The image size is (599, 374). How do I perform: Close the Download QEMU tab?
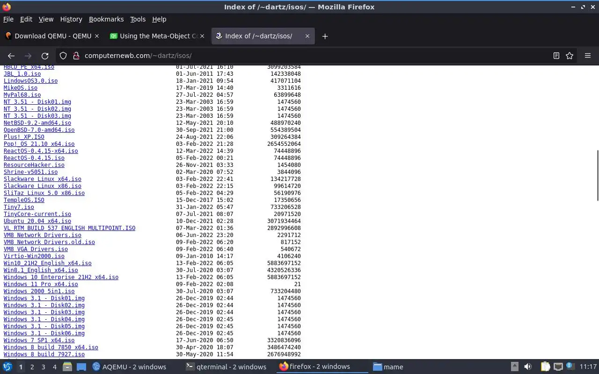(x=97, y=36)
